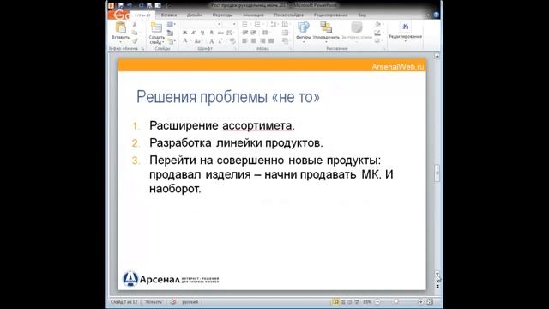Click the Font Color letter A icon

click(x=185, y=40)
